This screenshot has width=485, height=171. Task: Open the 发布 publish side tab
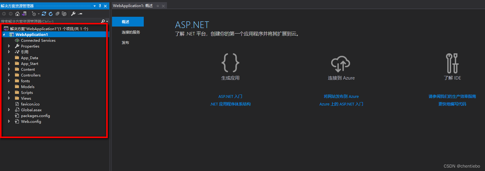[125, 42]
